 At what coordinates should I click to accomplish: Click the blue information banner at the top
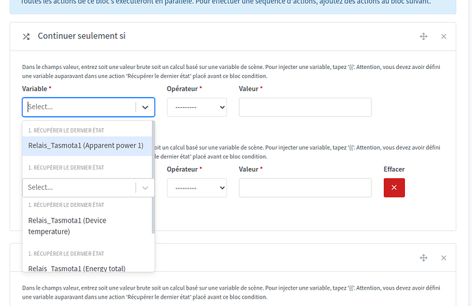(x=235, y=5)
